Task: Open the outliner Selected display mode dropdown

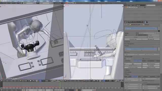Action: tap(141, 5)
